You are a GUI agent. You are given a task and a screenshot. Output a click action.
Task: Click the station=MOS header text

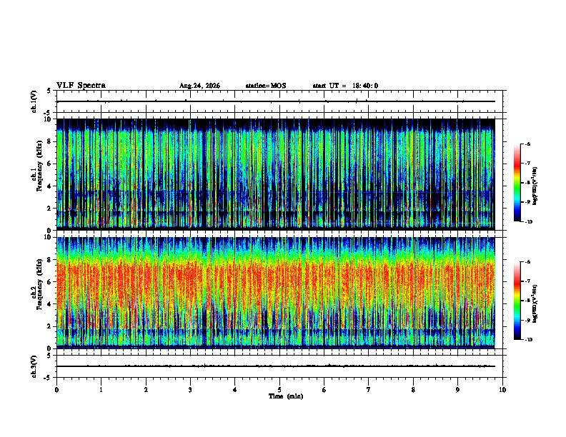click(x=266, y=86)
